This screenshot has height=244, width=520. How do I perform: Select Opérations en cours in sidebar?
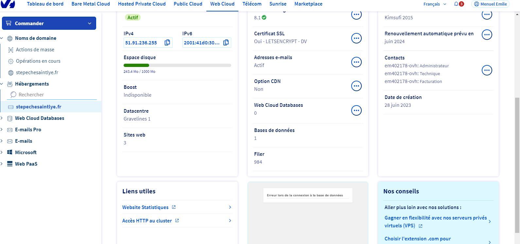click(38, 61)
